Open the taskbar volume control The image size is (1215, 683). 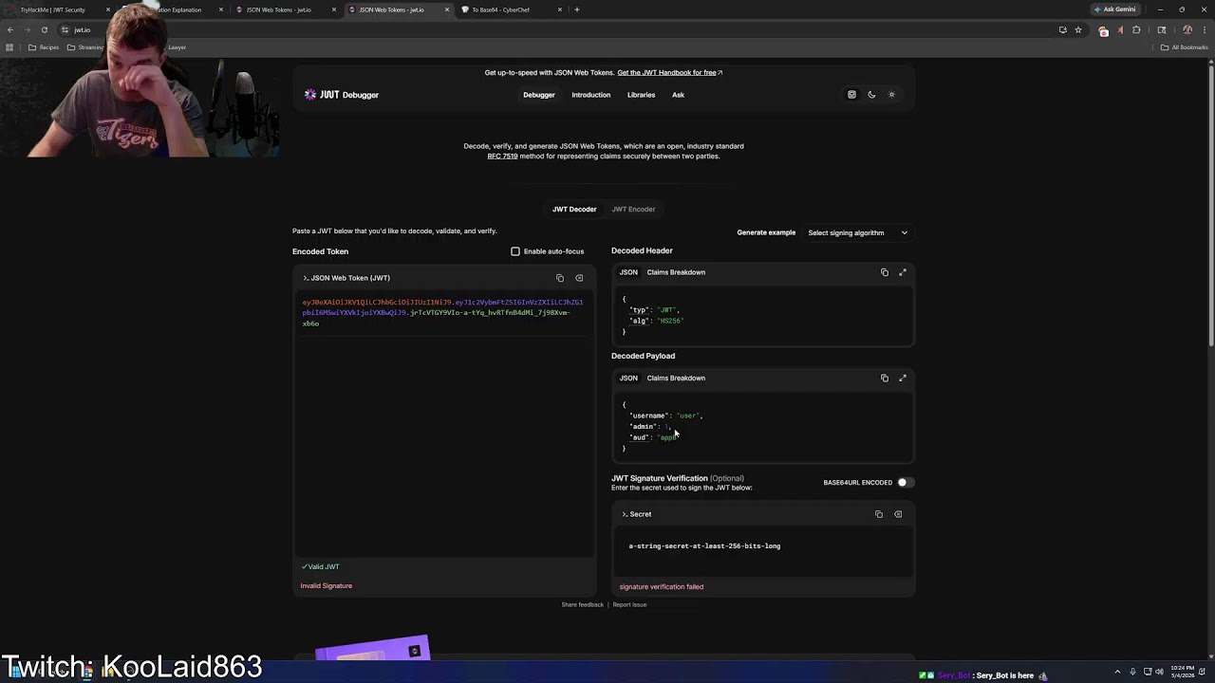[1159, 672]
